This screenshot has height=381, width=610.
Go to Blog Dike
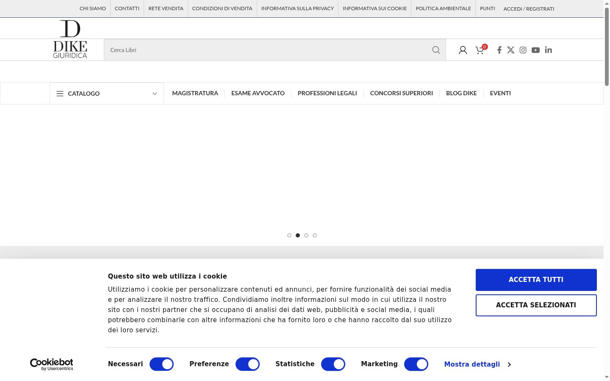(461, 93)
